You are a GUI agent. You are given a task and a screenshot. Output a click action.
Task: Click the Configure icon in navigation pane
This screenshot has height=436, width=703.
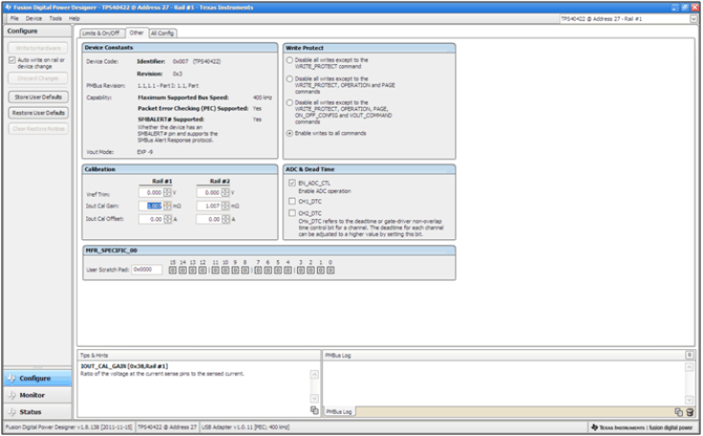11,379
